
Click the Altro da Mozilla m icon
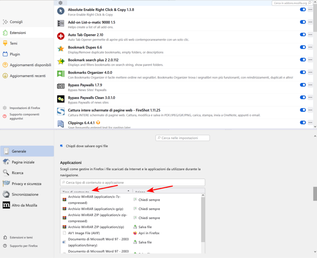tap(6, 205)
